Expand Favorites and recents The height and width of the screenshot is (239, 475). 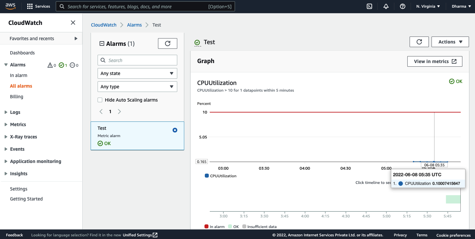pos(76,39)
